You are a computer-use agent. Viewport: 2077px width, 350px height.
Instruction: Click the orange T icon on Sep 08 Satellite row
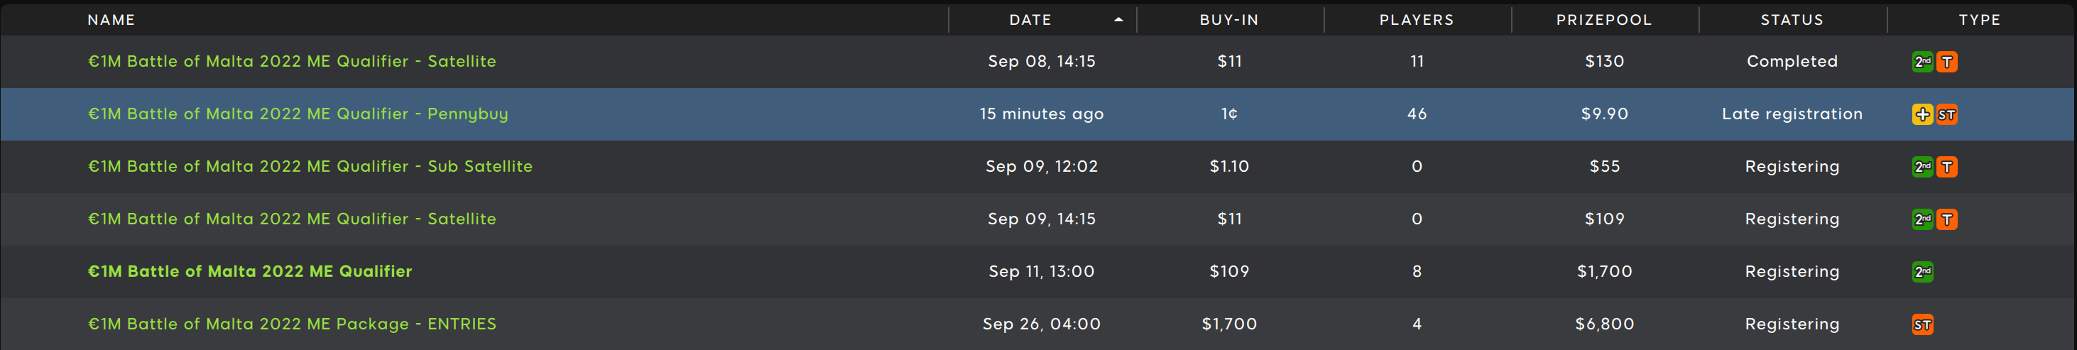(x=1946, y=61)
